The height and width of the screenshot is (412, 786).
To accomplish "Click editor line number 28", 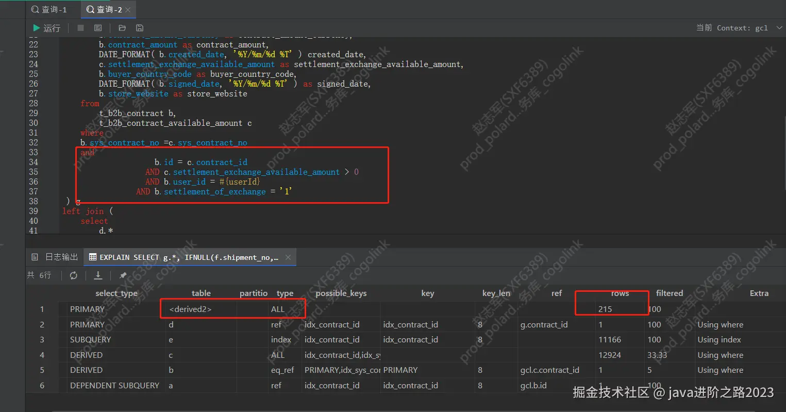I will [x=34, y=103].
